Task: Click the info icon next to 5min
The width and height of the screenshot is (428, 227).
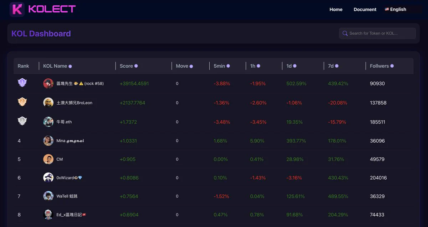Action: tap(228, 66)
